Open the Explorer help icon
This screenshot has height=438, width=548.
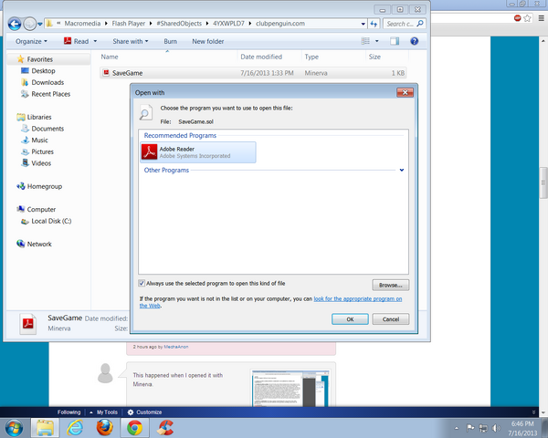click(414, 41)
